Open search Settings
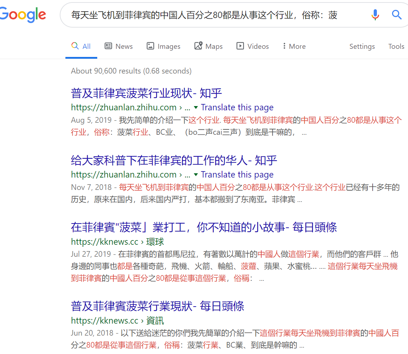408x354 pixels. [362, 46]
